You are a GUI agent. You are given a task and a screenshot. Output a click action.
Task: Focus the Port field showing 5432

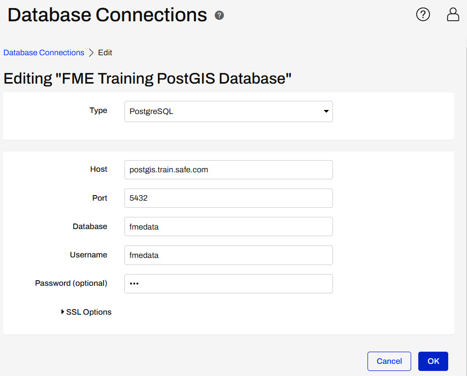click(x=228, y=198)
